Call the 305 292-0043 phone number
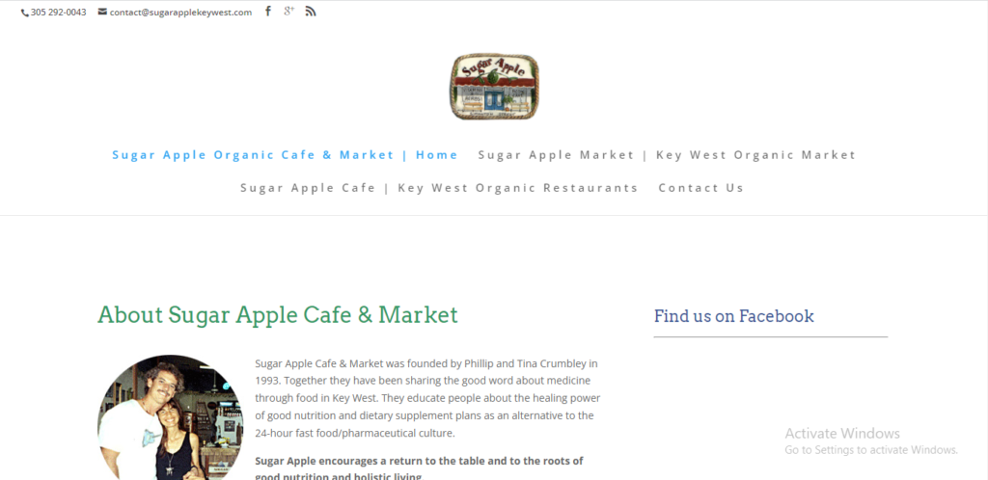Image resolution: width=988 pixels, height=480 pixels. click(x=58, y=12)
